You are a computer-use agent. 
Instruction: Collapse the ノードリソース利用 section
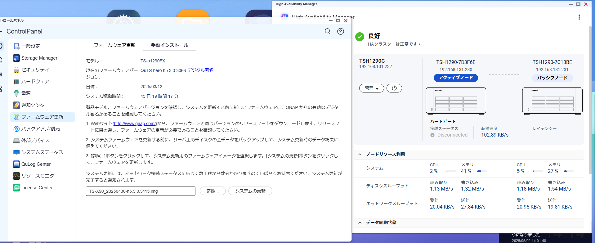360,154
